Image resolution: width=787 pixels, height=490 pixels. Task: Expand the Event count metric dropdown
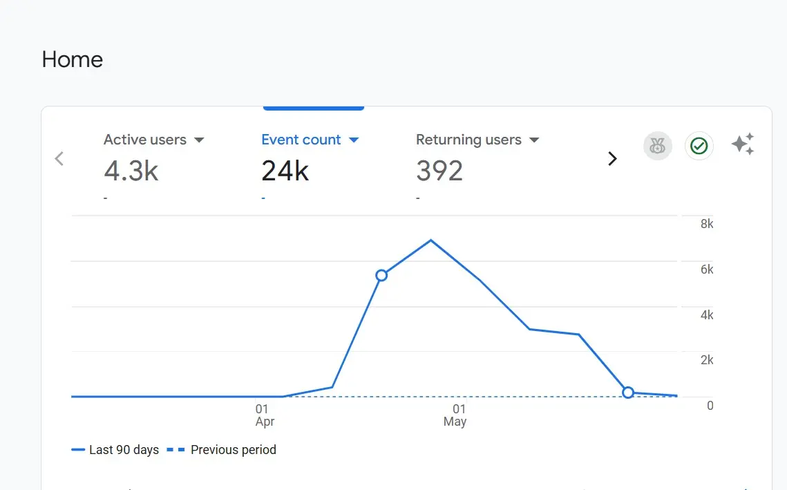point(354,140)
